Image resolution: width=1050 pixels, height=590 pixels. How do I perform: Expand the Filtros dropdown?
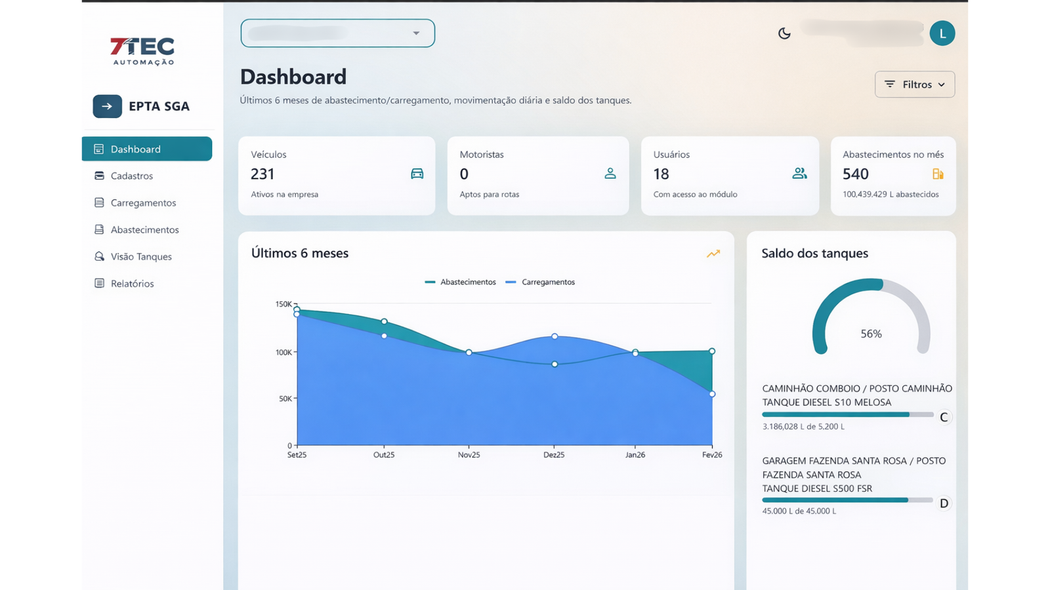point(914,85)
